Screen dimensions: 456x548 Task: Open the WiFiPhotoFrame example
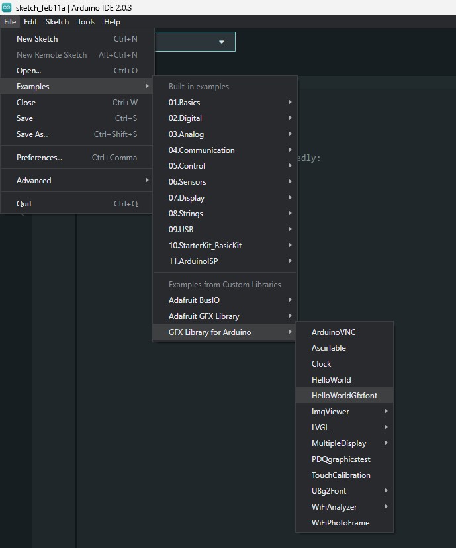[345, 523]
